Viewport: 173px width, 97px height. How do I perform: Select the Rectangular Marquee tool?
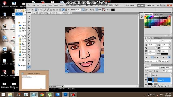(x=29, y=19)
